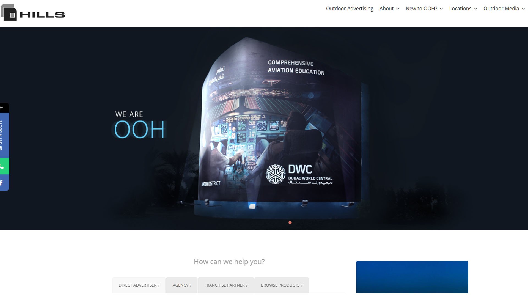Select the Browse Products ? tab

click(281, 285)
